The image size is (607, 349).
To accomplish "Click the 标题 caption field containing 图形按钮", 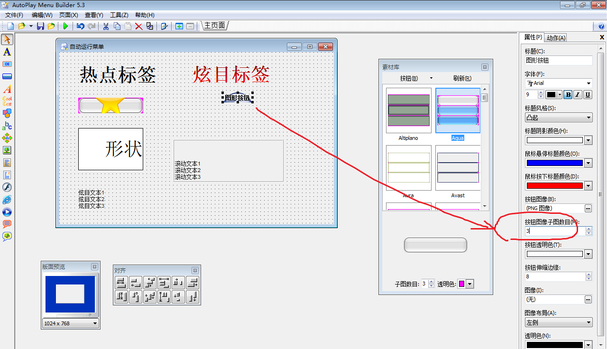I will [559, 61].
